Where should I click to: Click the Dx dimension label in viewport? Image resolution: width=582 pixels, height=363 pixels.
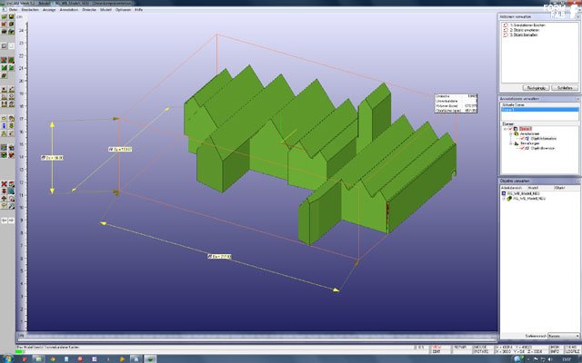219,256
